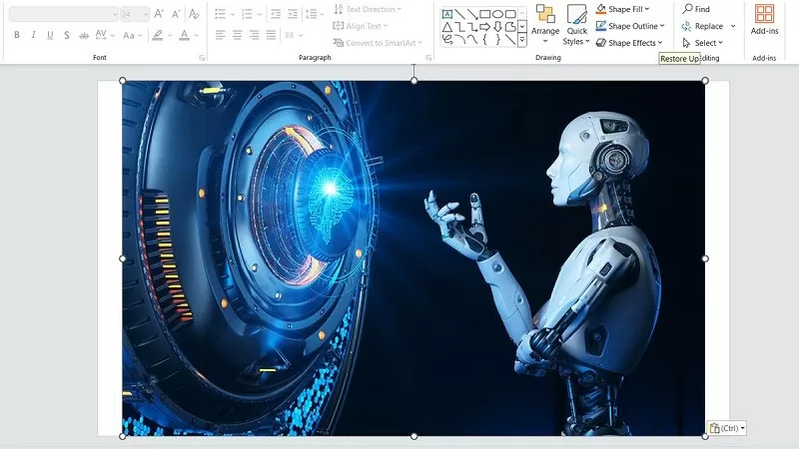Apply the font color
Image resolution: width=799 pixels, height=449 pixels.
click(x=185, y=35)
